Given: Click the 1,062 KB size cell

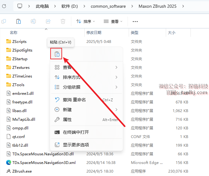Looking at the screenshot, I should [x=181, y=111].
